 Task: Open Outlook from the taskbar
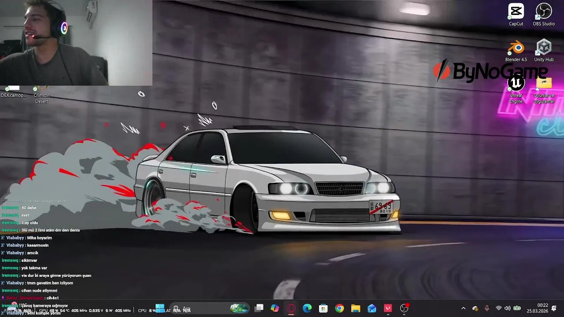pyautogui.click(x=372, y=309)
